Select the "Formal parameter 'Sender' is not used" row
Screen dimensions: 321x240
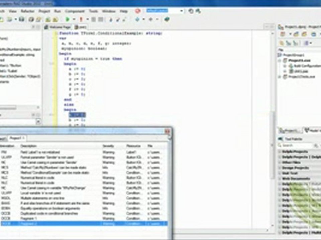tap(84, 157)
